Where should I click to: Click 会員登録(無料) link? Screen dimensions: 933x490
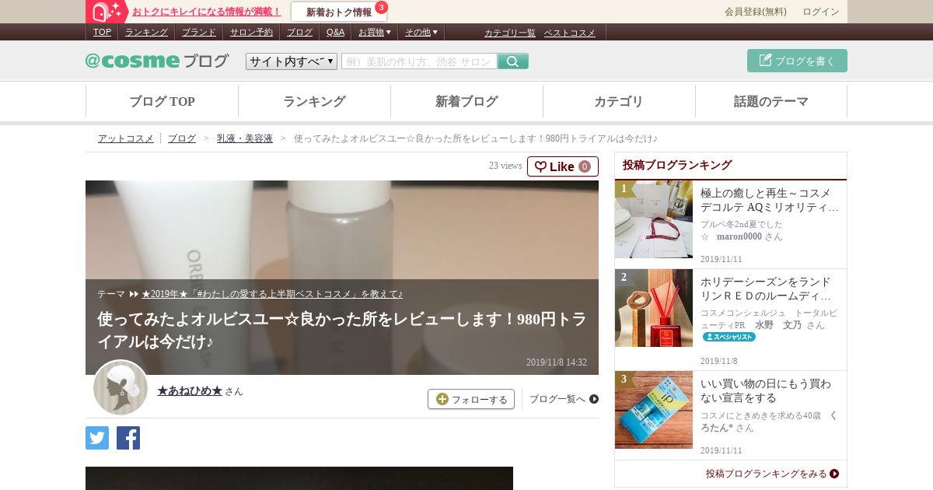point(756,12)
